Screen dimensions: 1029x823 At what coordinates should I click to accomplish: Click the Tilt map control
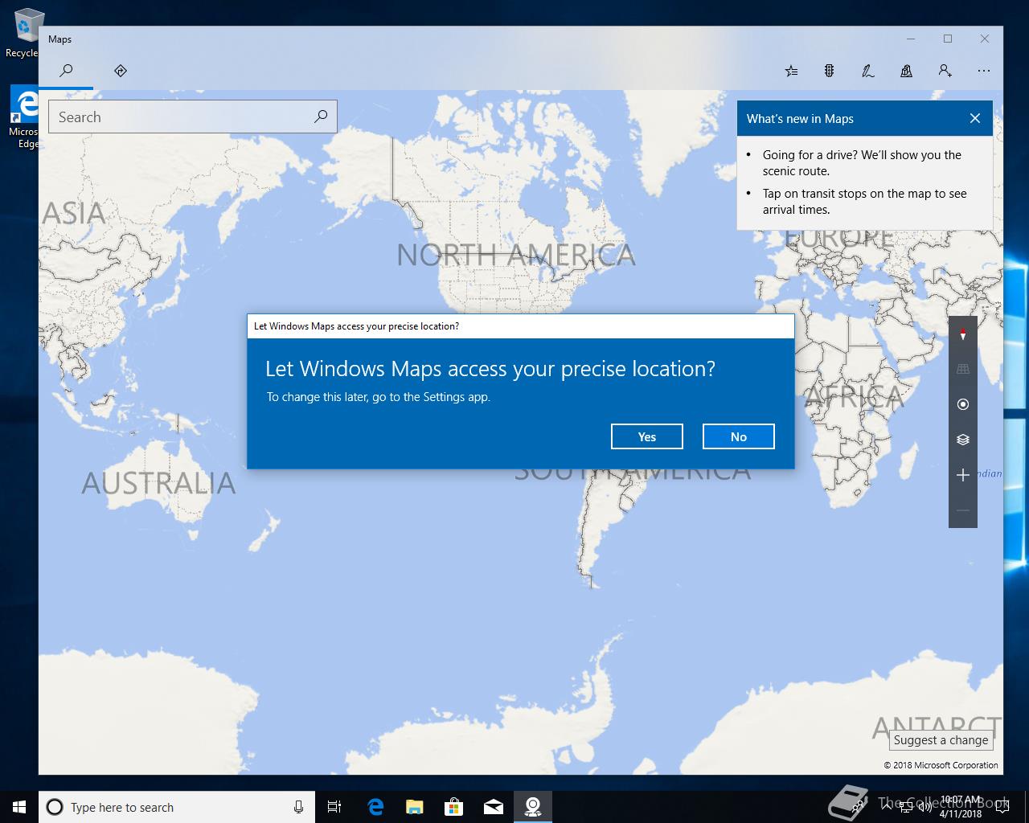(x=963, y=369)
